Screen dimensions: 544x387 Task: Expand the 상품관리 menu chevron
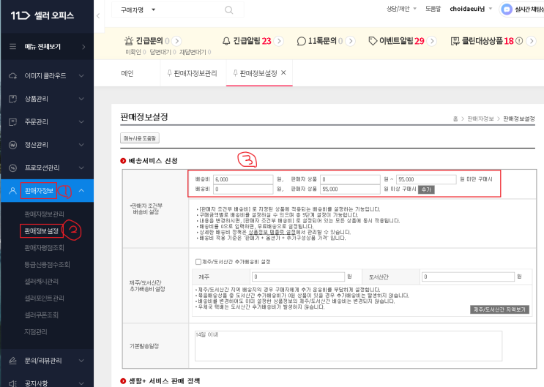81,99
